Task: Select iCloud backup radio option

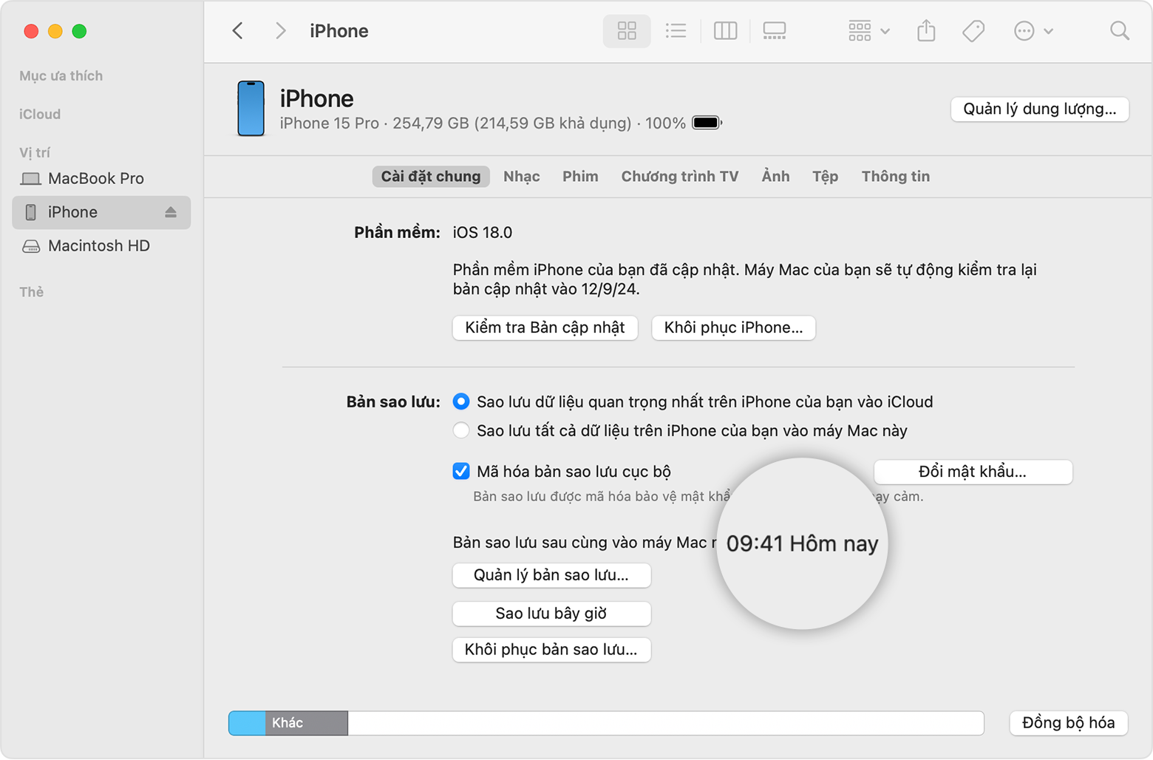Action: click(x=461, y=401)
